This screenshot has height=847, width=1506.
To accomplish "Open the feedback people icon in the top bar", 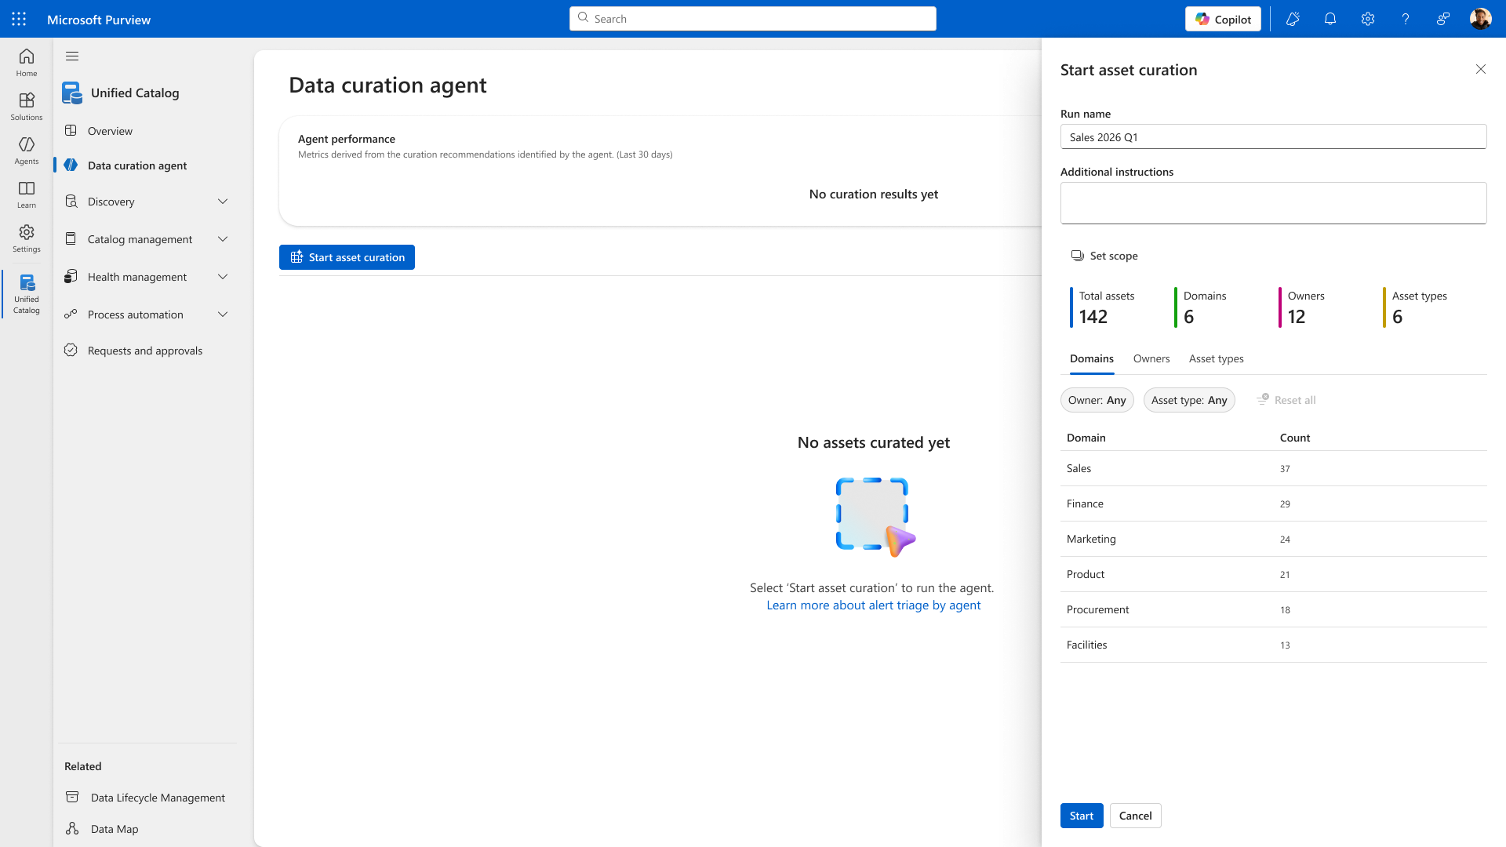I will click(1443, 19).
